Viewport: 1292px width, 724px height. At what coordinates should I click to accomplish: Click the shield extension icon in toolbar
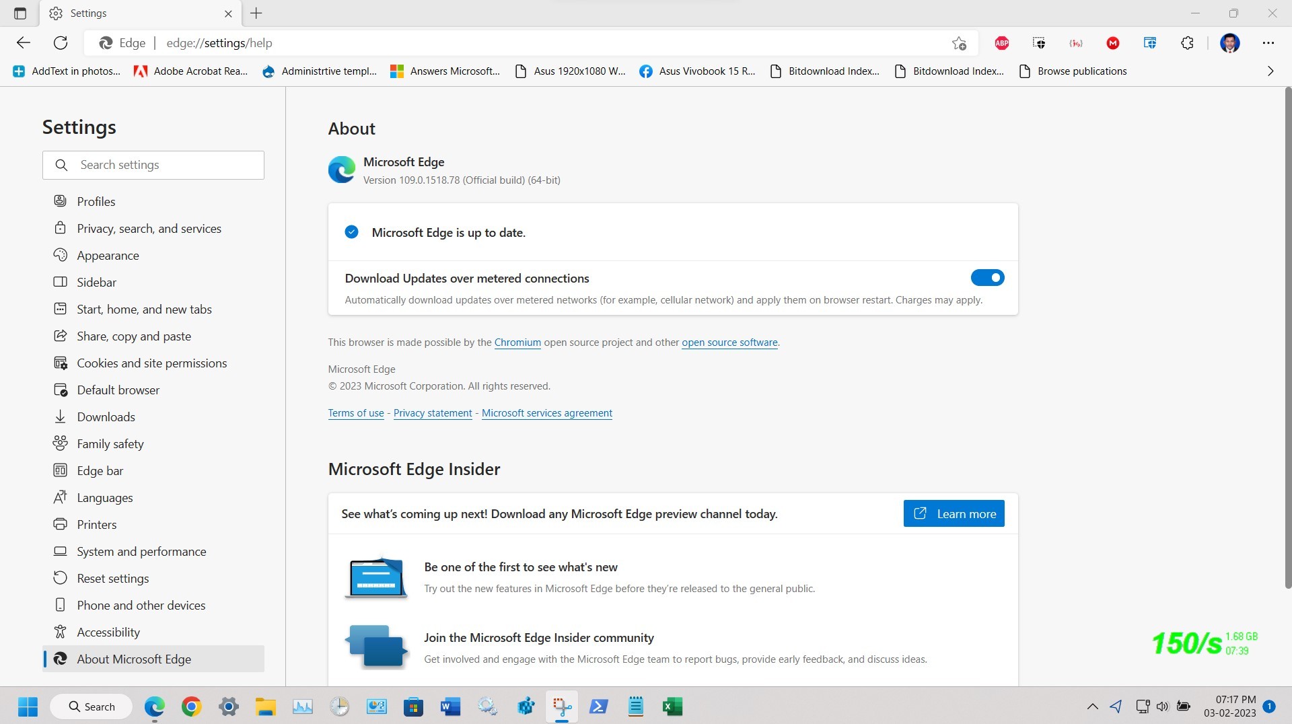pos(1039,43)
